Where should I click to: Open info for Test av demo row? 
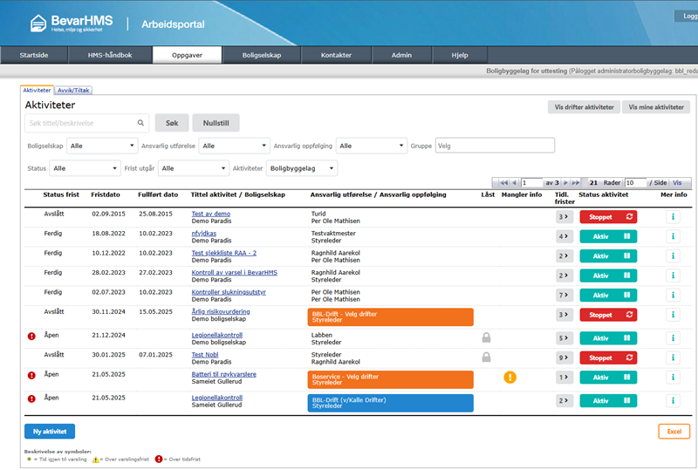click(x=673, y=216)
